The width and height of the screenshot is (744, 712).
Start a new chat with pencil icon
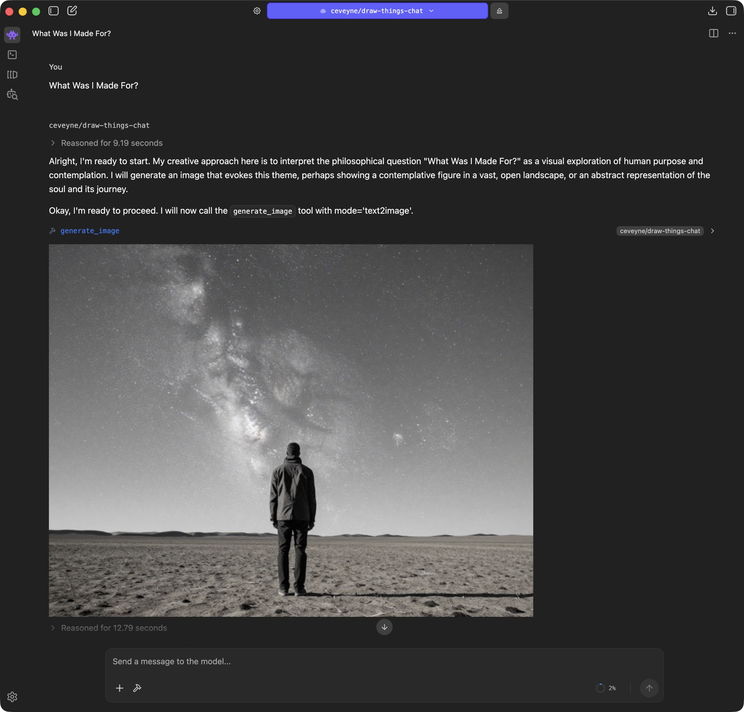click(72, 11)
